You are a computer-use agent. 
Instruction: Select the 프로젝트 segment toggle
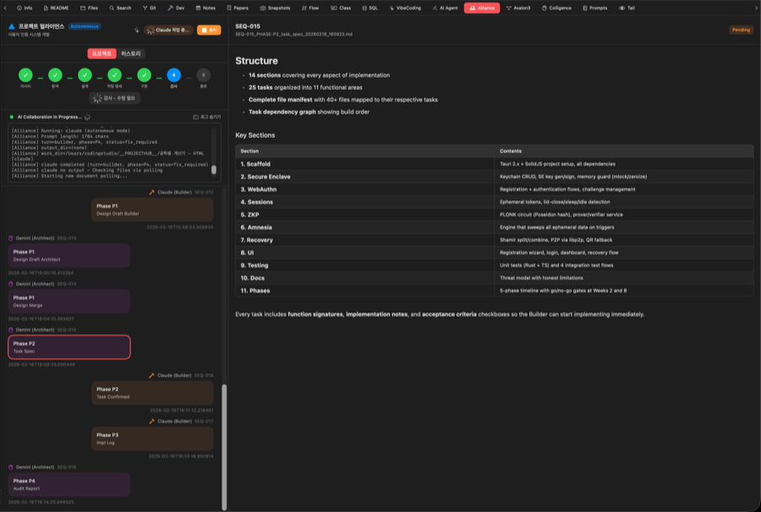tap(101, 53)
